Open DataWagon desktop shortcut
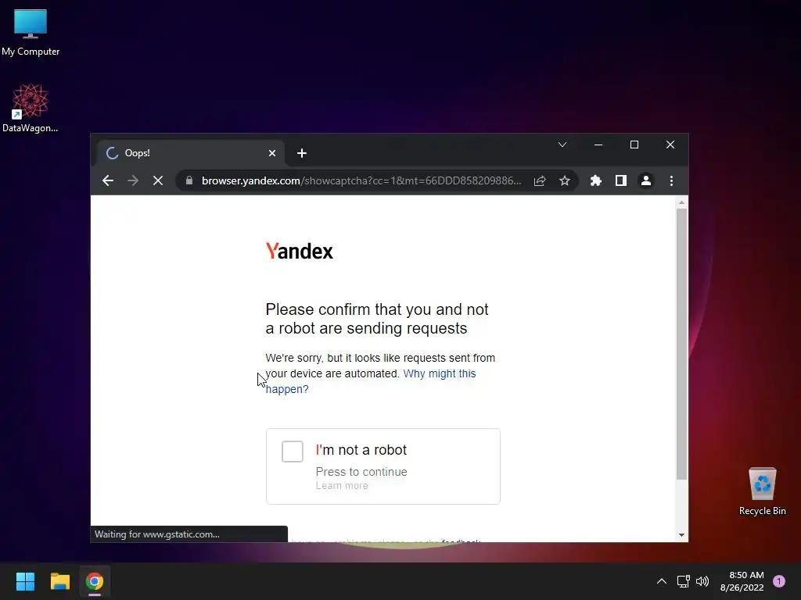The image size is (801, 600). pos(31,108)
